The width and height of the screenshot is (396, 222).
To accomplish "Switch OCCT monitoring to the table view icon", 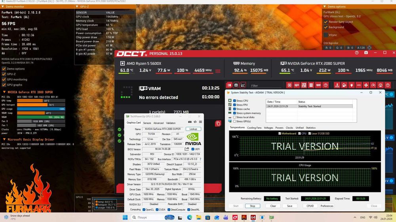I will (236, 85).
